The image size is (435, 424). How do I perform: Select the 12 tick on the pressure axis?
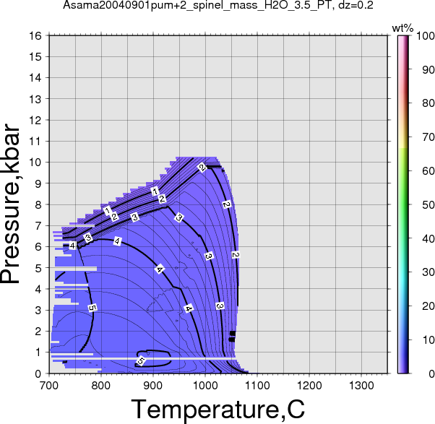click(x=35, y=120)
